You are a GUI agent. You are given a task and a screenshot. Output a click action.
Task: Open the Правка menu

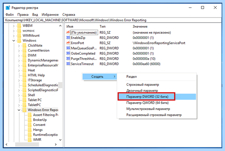coord(23,15)
